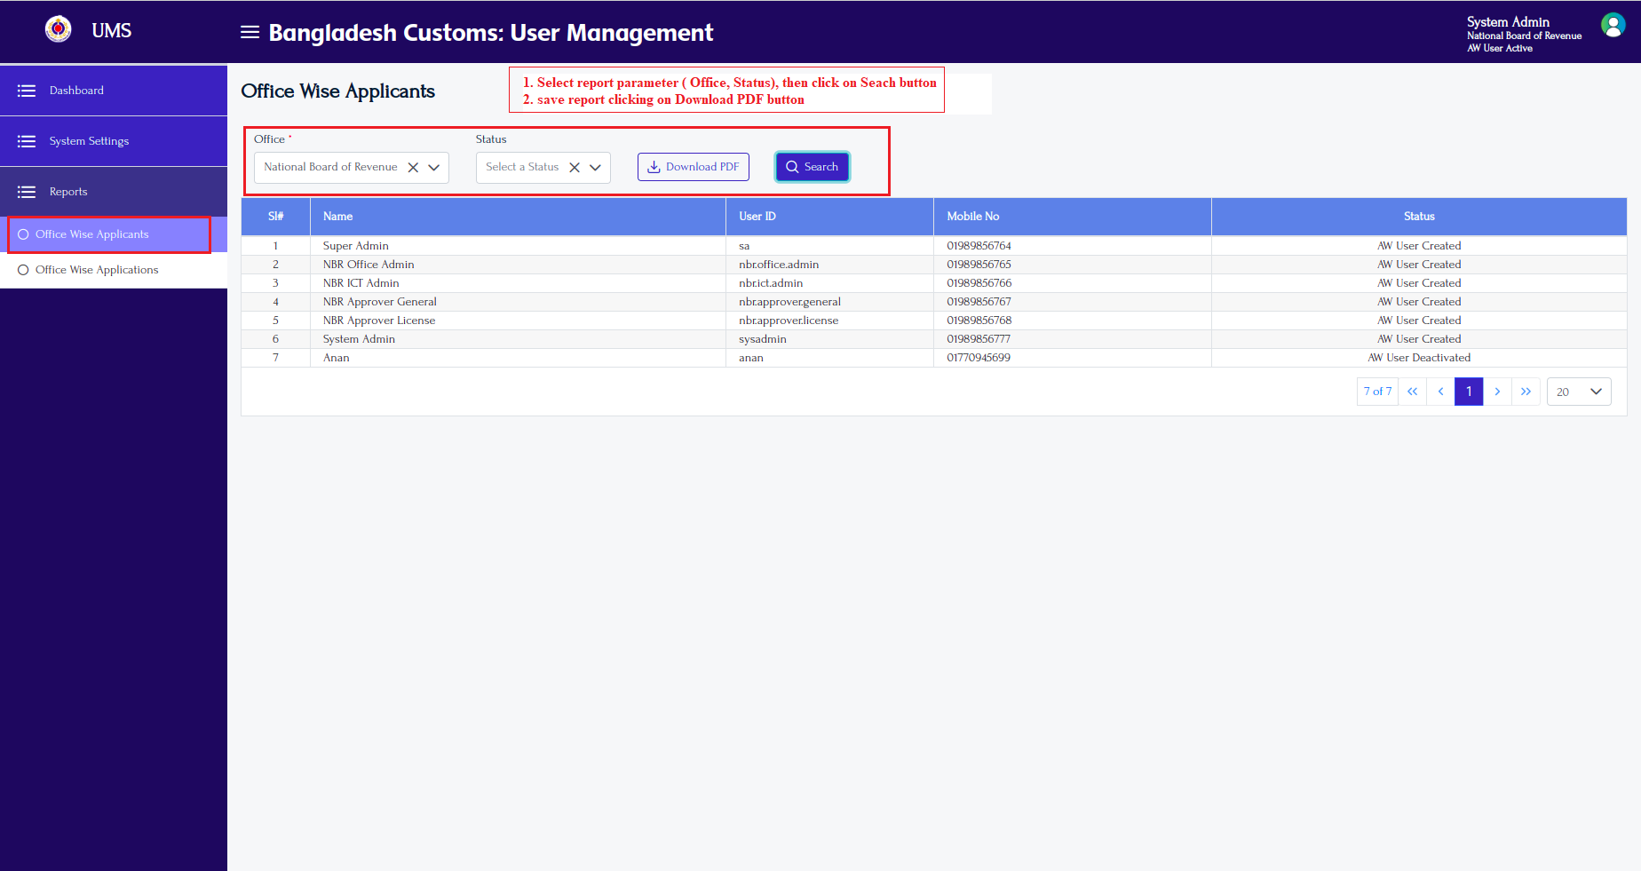Click mobile number 01989856765
Viewport: 1641px width, 871px height.
pos(979,265)
